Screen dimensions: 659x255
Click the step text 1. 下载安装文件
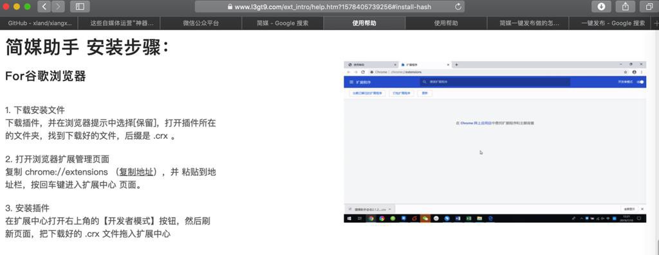[x=35, y=110]
